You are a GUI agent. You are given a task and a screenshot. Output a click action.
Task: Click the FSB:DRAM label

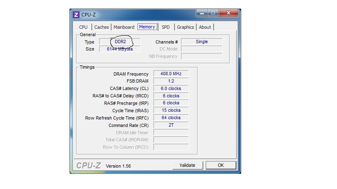[x=137, y=81]
